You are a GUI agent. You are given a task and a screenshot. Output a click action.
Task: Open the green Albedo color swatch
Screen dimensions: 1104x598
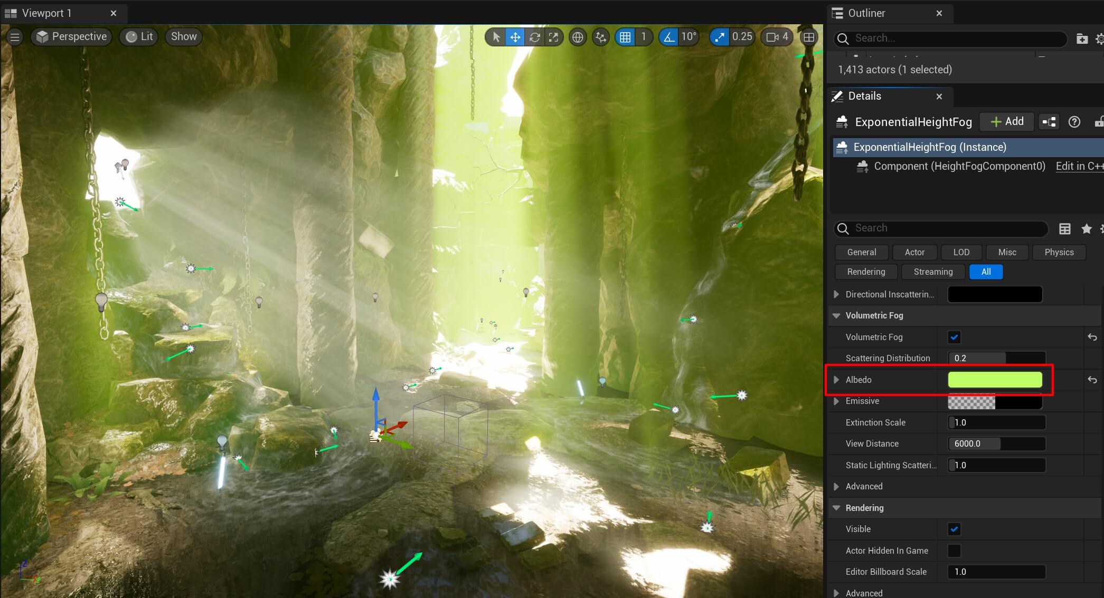[x=995, y=379]
